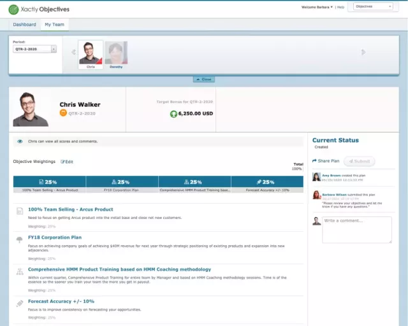Switch to the Dashboard tab
408x326 pixels.
pos(24,25)
